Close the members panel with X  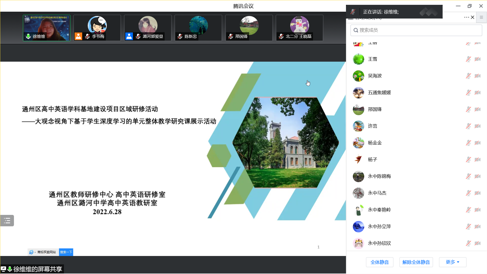(x=473, y=17)
